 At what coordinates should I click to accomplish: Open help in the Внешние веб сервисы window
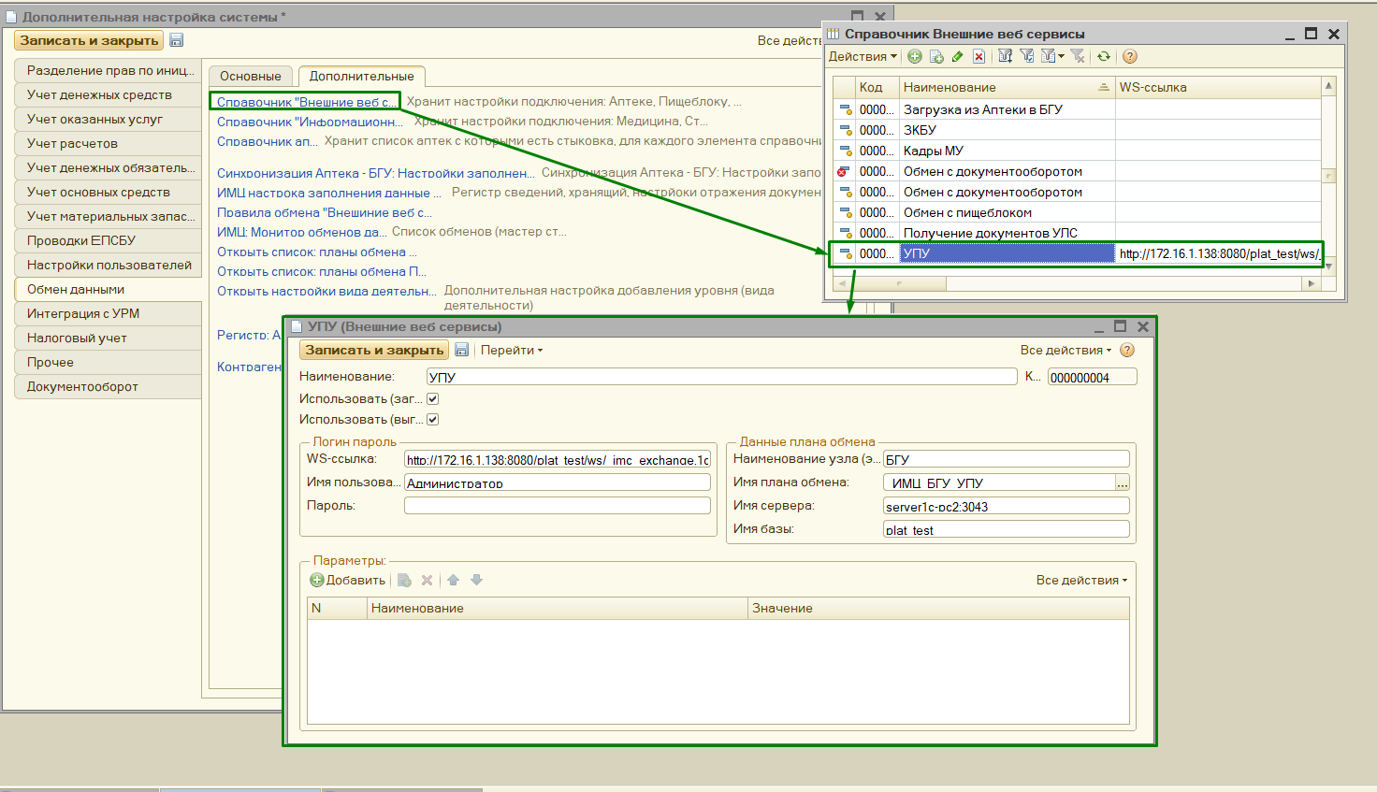pyautogui.click(x=1130, y=57)
